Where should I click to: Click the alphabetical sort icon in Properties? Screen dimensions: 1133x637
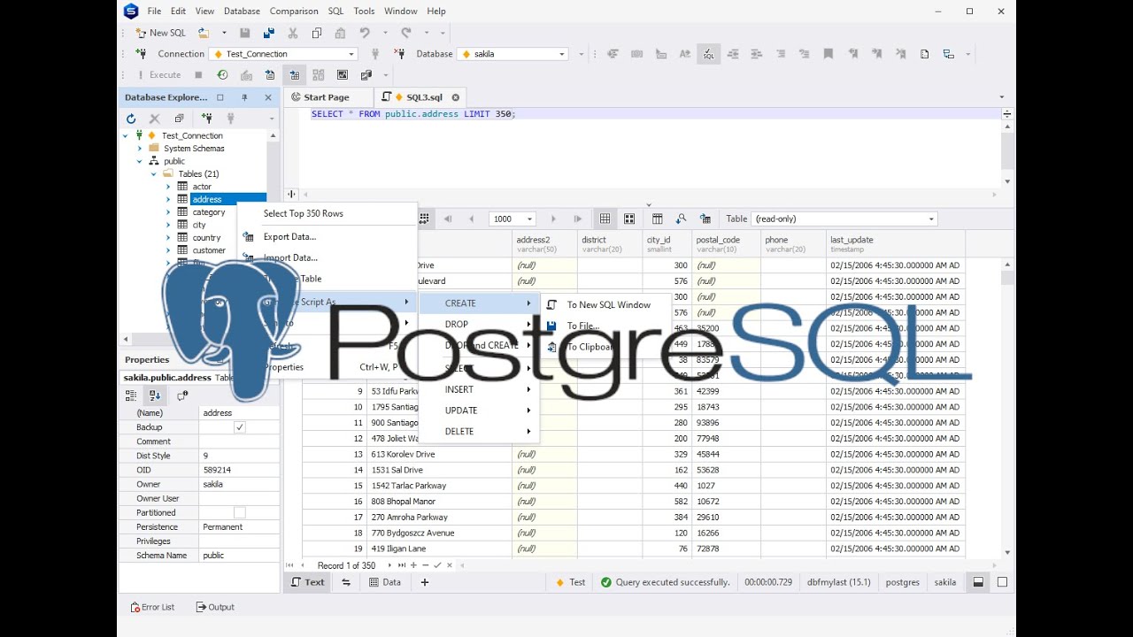[155, 396]
